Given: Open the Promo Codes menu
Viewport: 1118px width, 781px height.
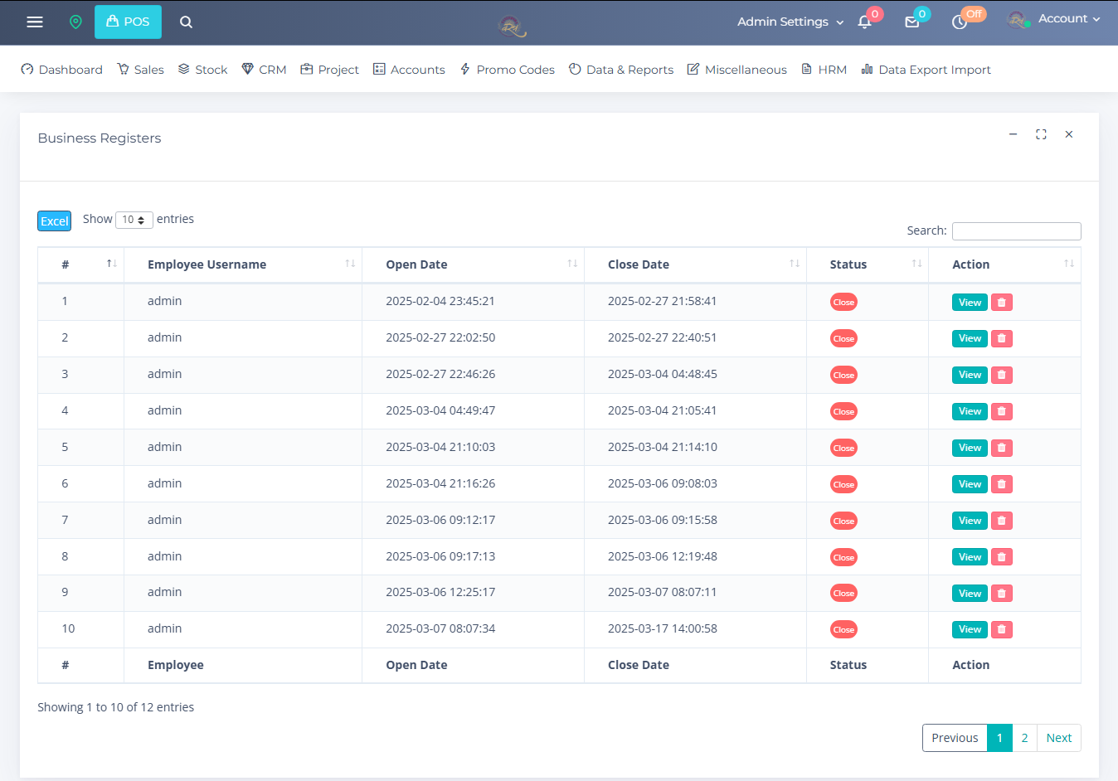Looking at the screenshot, I should coord(507,70).
